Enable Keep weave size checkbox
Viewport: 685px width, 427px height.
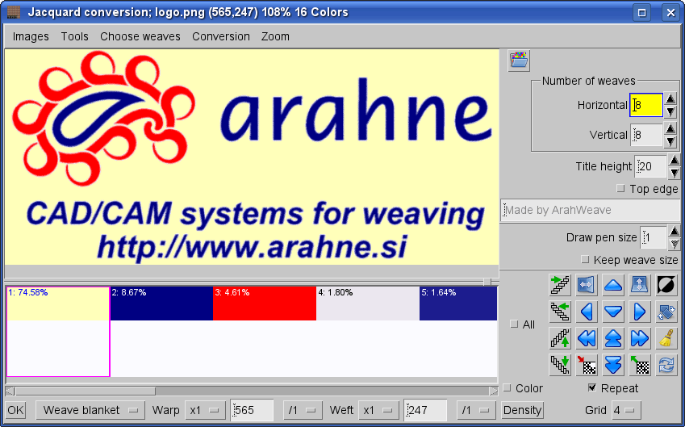[x=585, y=260]
